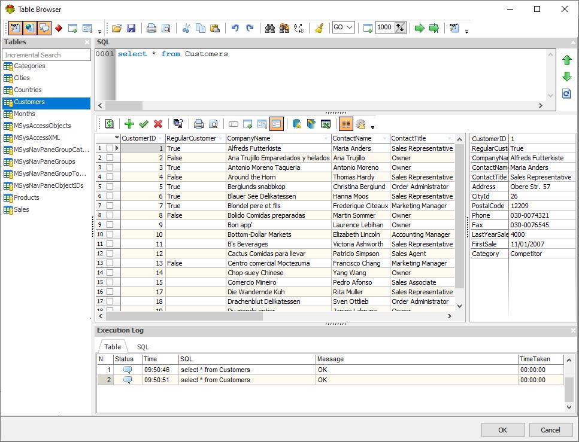
Task: Click the grid settings gear warning icon
Action: (x=361, y=124)
